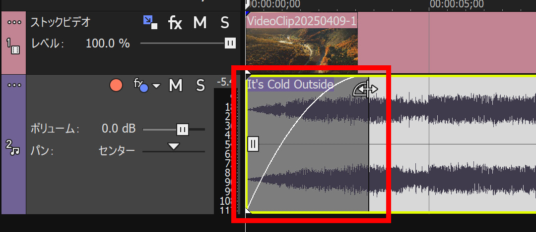Viewport: 536px width, 232px height.
Task: Mute the ストックビデオ video track
Action: point(200,22)
